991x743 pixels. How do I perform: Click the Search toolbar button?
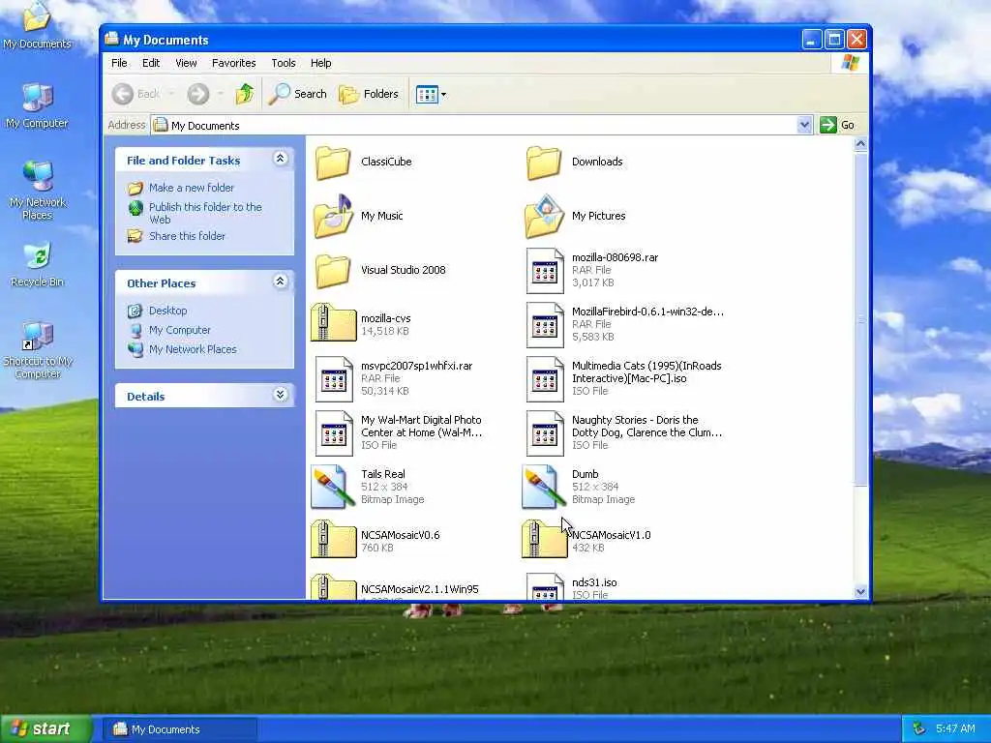point(298,94)
